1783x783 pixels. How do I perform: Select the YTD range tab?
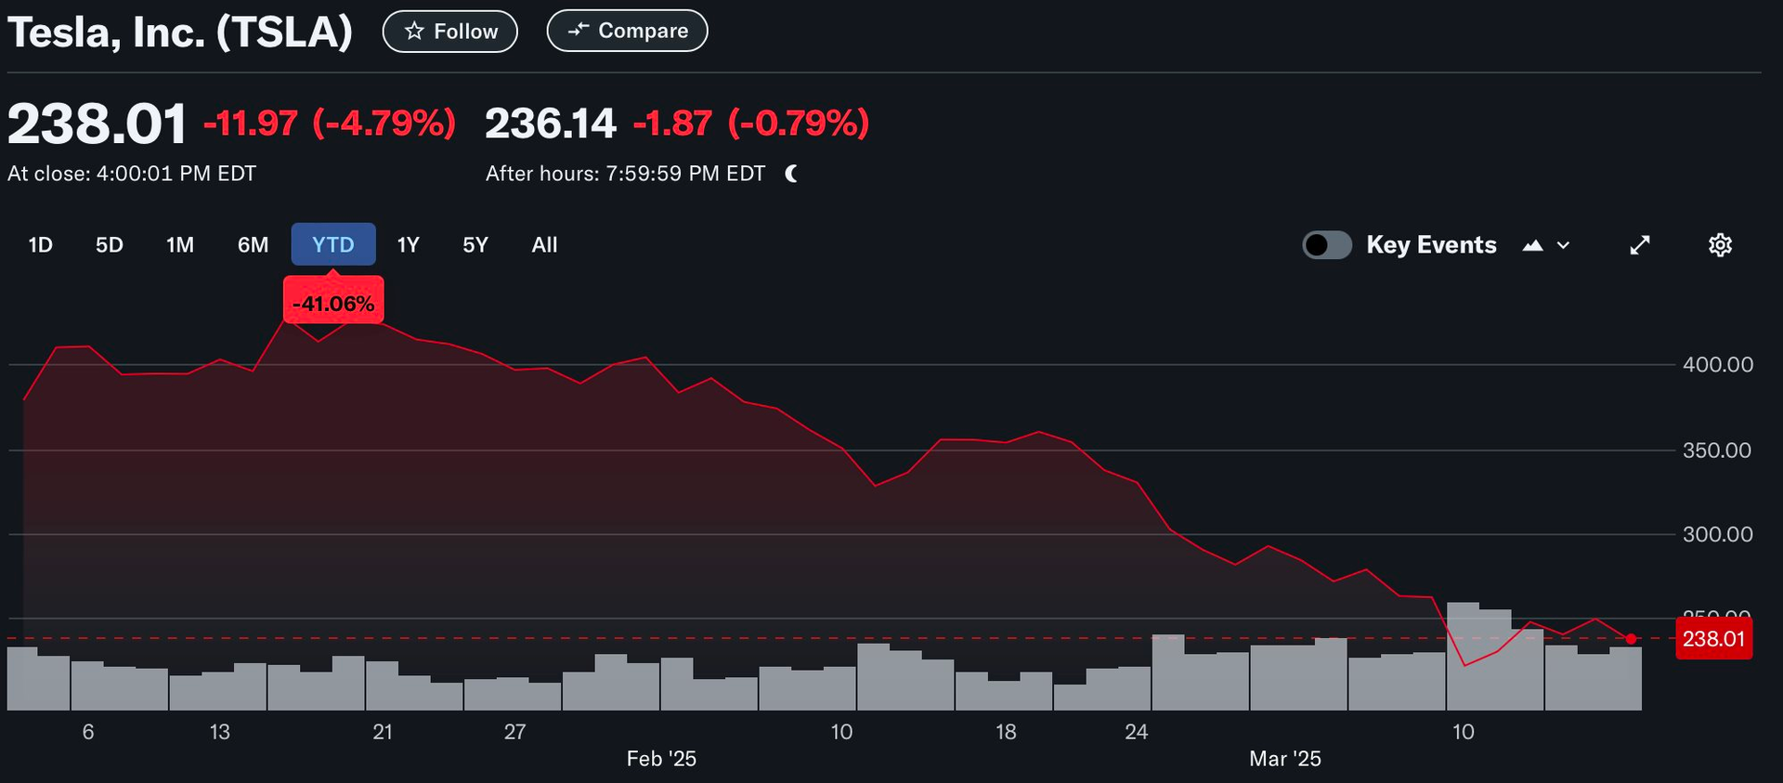[x=333, y=244]
